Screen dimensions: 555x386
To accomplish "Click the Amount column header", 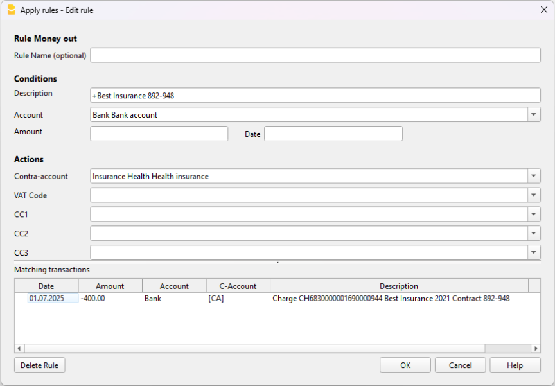I will coord(110,286).
